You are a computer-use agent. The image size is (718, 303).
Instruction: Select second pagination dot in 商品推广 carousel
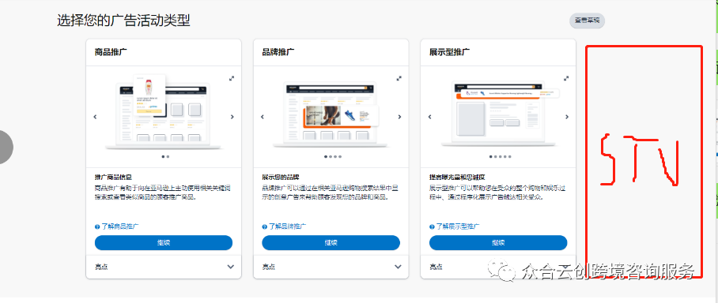tap(168, 157)
